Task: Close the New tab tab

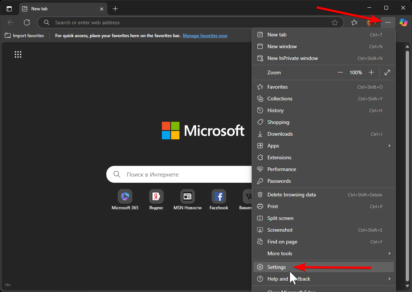Action: click(102, 9)
